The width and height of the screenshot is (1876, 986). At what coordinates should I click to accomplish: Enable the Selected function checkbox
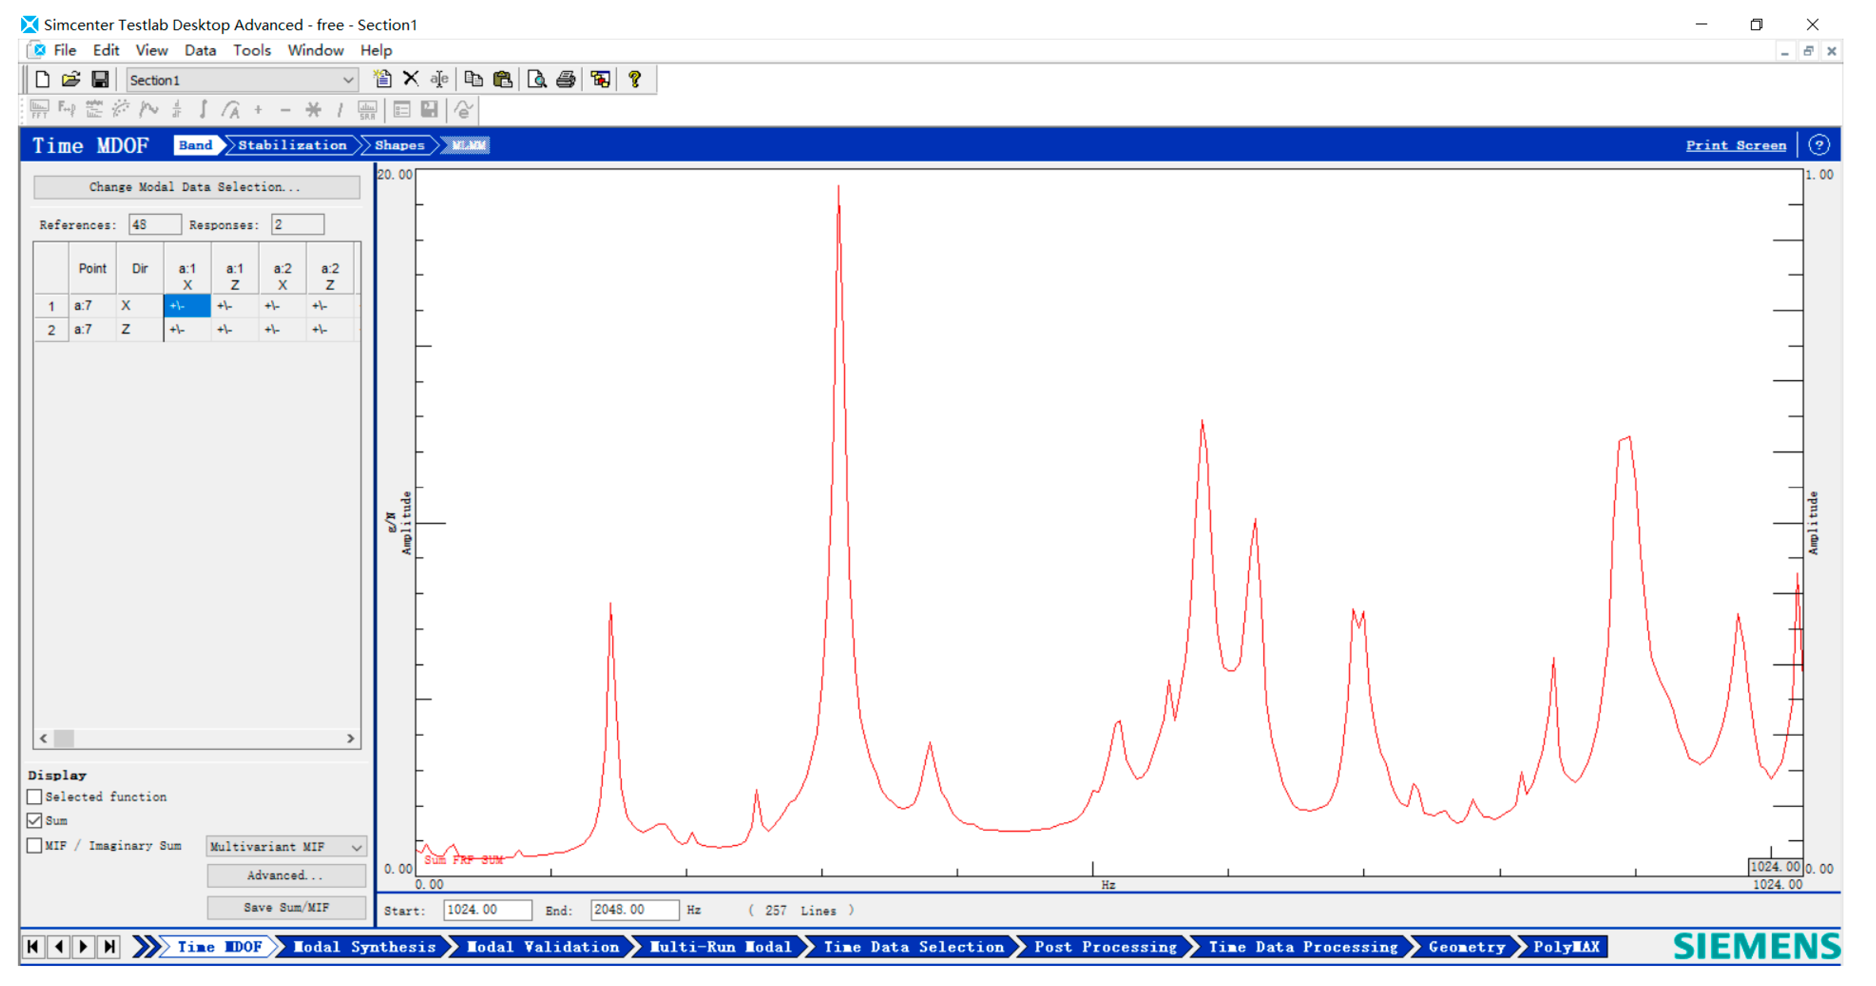point(34,796)
